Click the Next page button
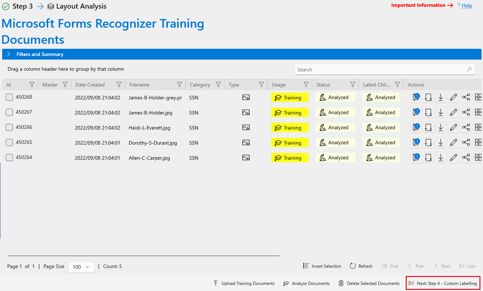The height and width of the screenshot is (291, 483). (x=442, y=266)
